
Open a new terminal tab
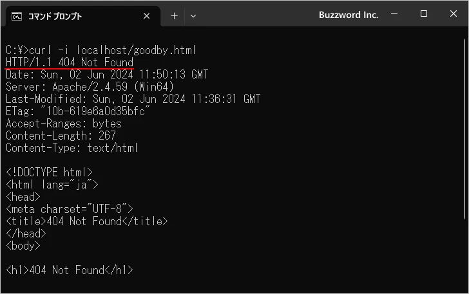[174, 15]
